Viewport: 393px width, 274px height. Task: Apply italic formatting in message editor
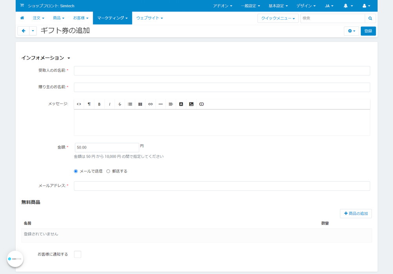tap(110, 104)
